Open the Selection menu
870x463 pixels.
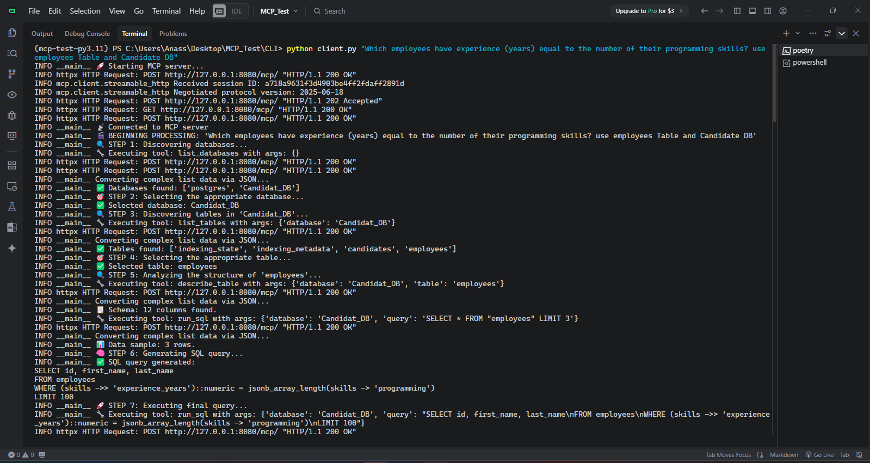pyautogui.click(x=85, y=11)
